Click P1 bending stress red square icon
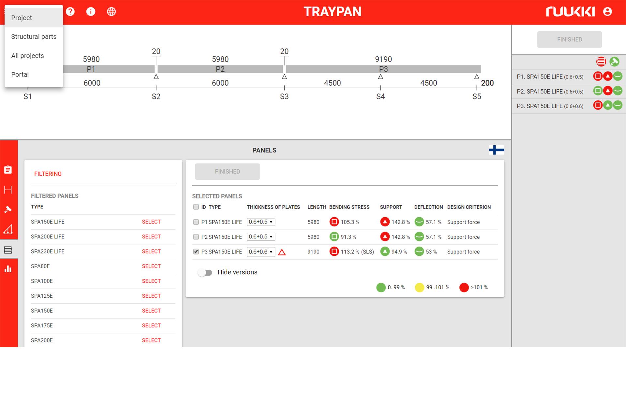 [x=334, y=222]
